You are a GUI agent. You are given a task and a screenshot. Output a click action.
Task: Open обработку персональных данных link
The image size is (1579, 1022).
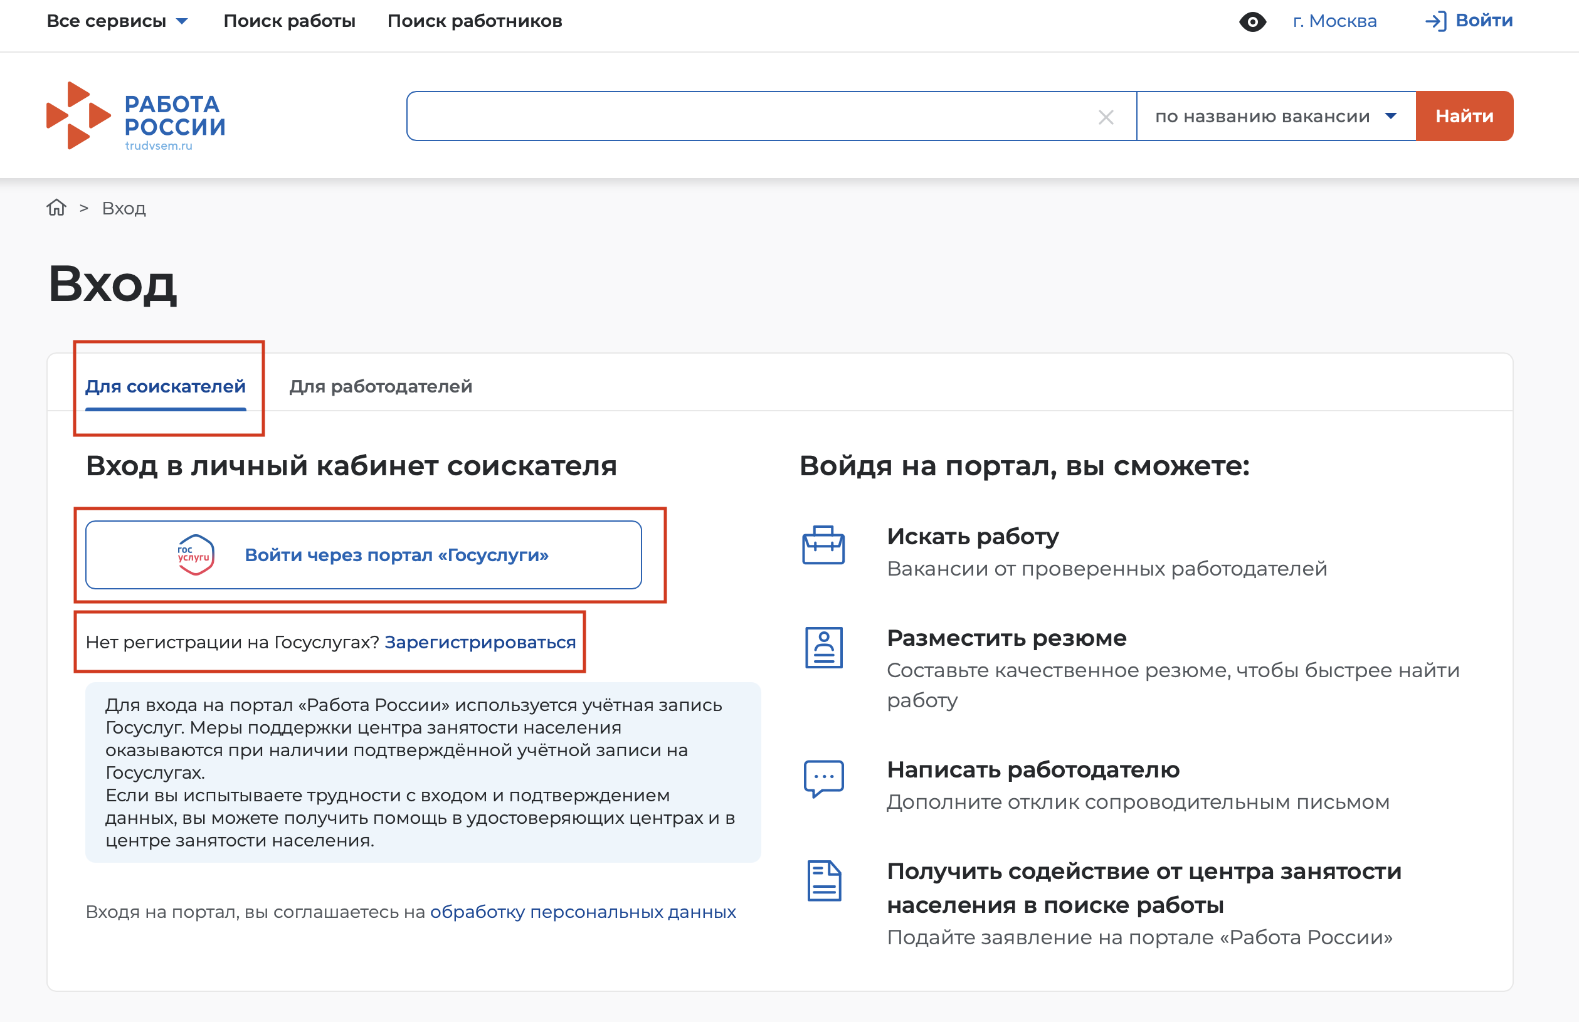583,912
